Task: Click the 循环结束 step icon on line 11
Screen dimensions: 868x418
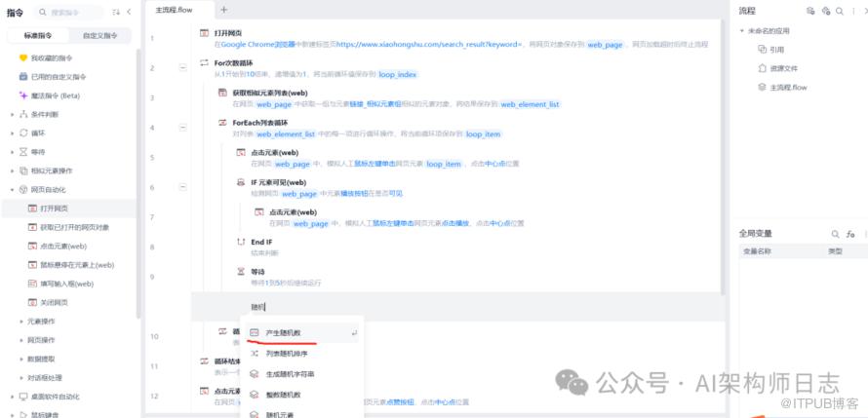Action: pos(204,361)
